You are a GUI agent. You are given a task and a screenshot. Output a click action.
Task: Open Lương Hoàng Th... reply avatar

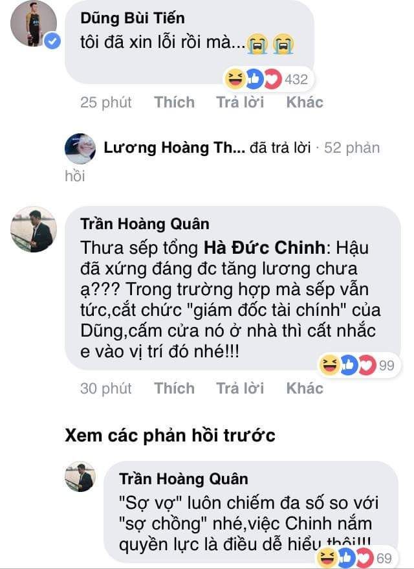click(80, 148)
